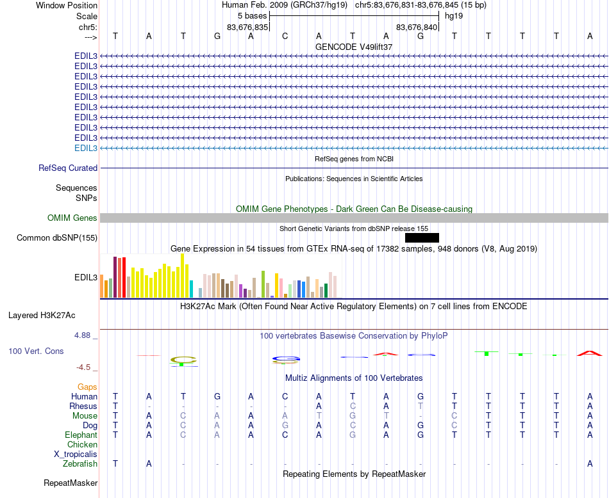Select the Layered H3K27Ac label
Image resolution: width=609 pixels, height=498 pixels.
click(x=42, y=316)
